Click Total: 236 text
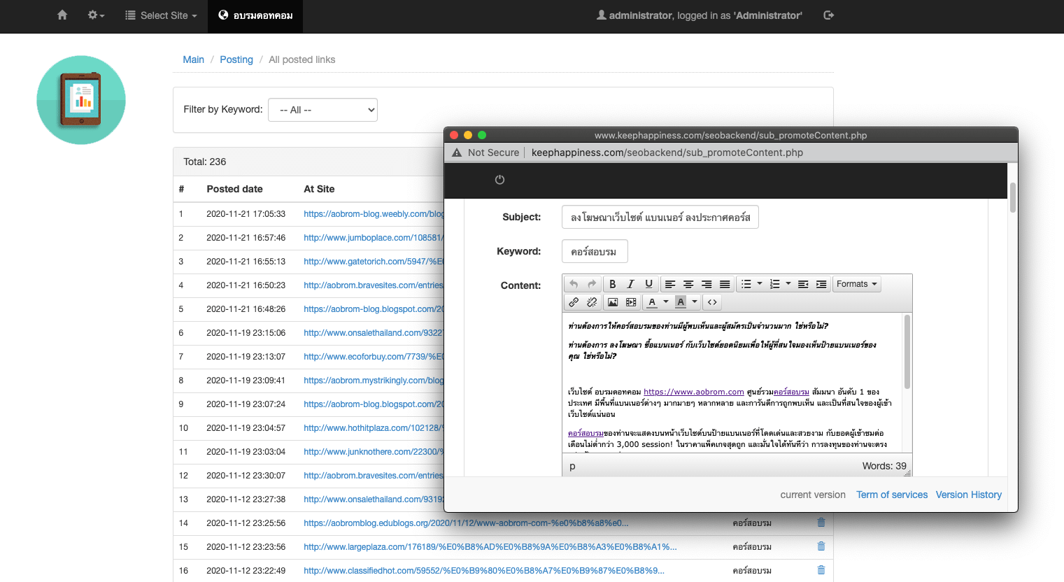 coord(205,162)
